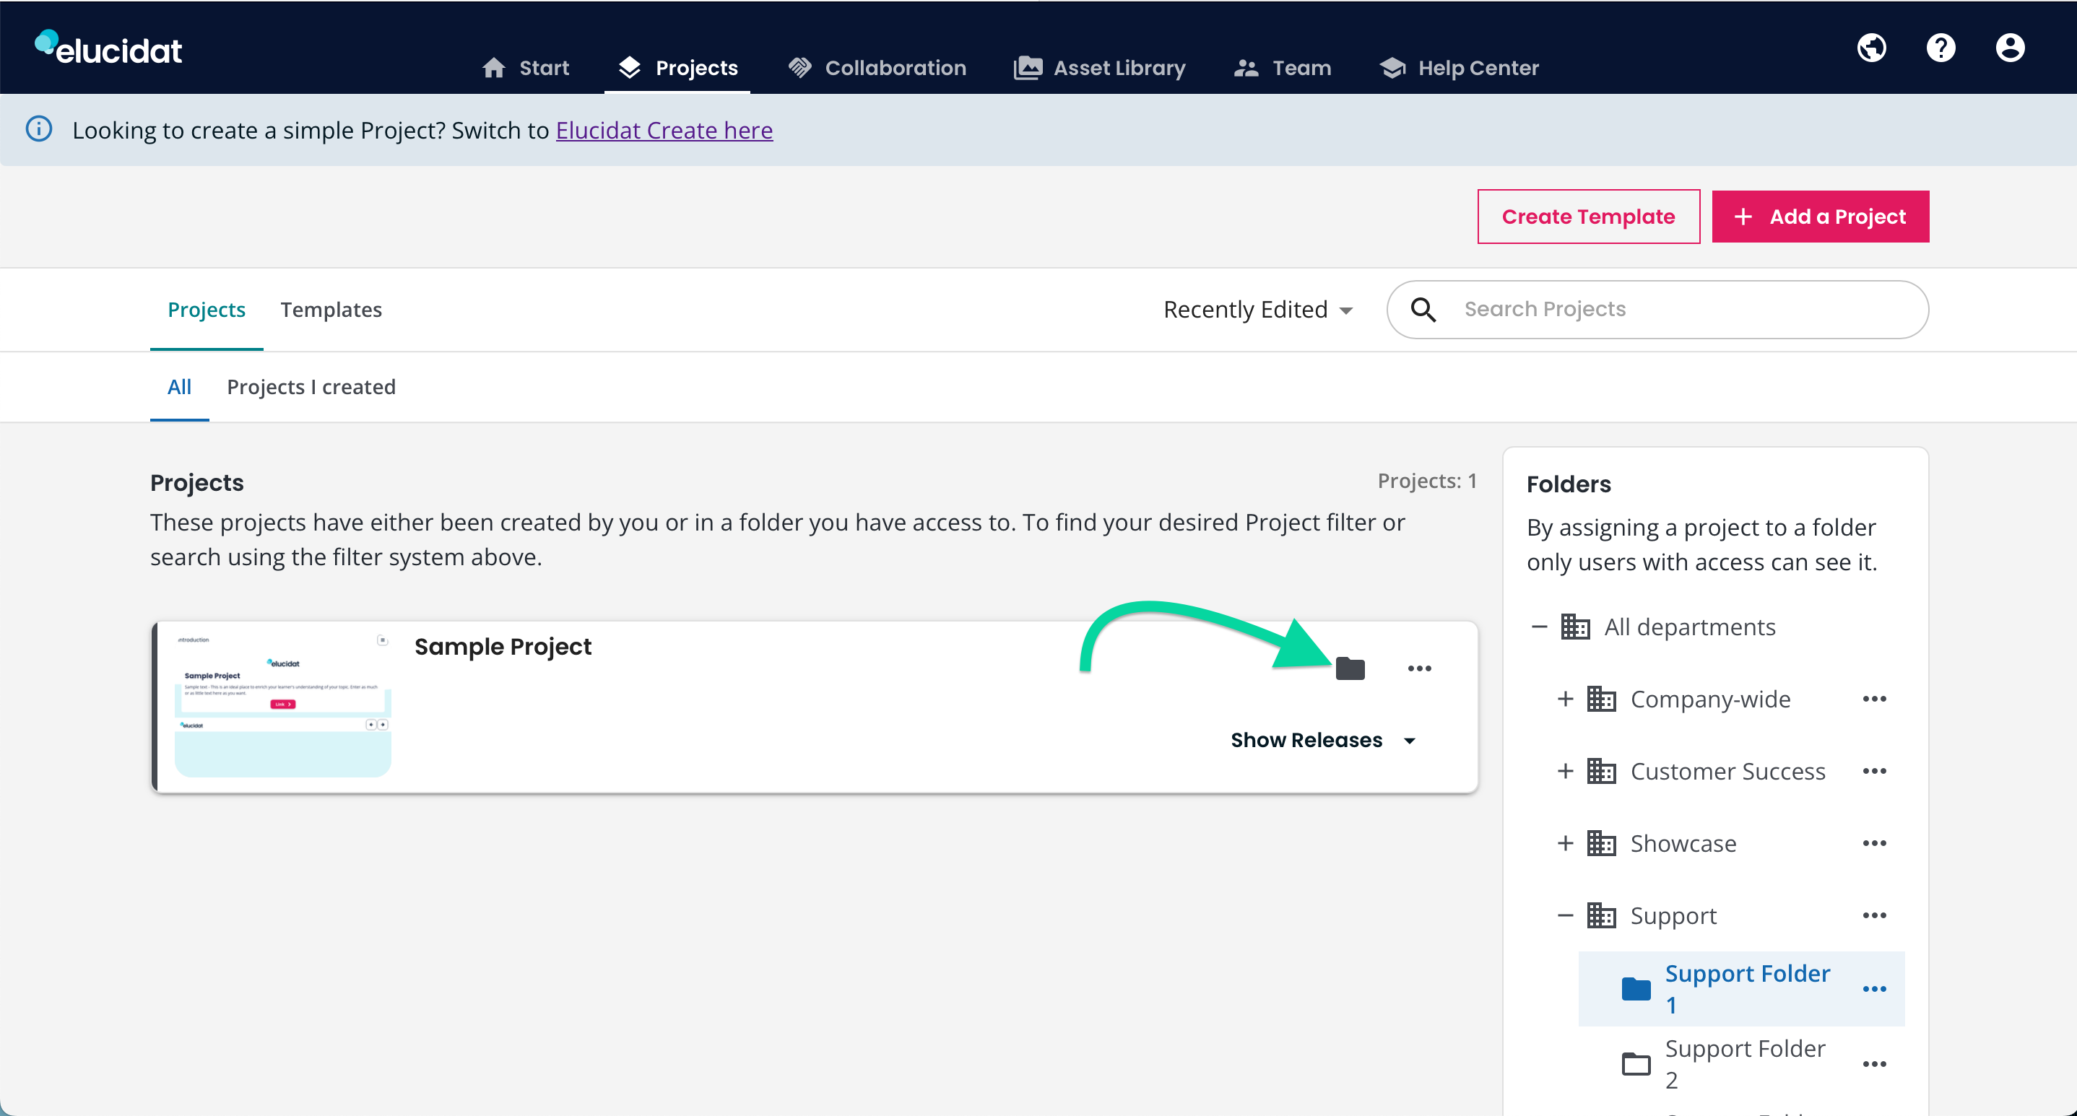Open the help question mark icon
The width and height of the screenshot is (2077, 1116).
1941,48
